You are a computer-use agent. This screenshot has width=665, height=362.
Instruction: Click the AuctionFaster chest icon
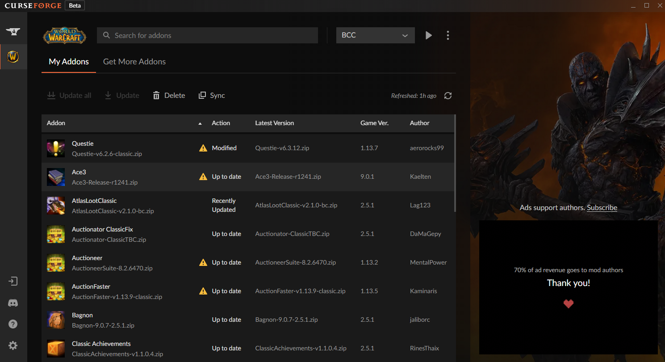56,291
